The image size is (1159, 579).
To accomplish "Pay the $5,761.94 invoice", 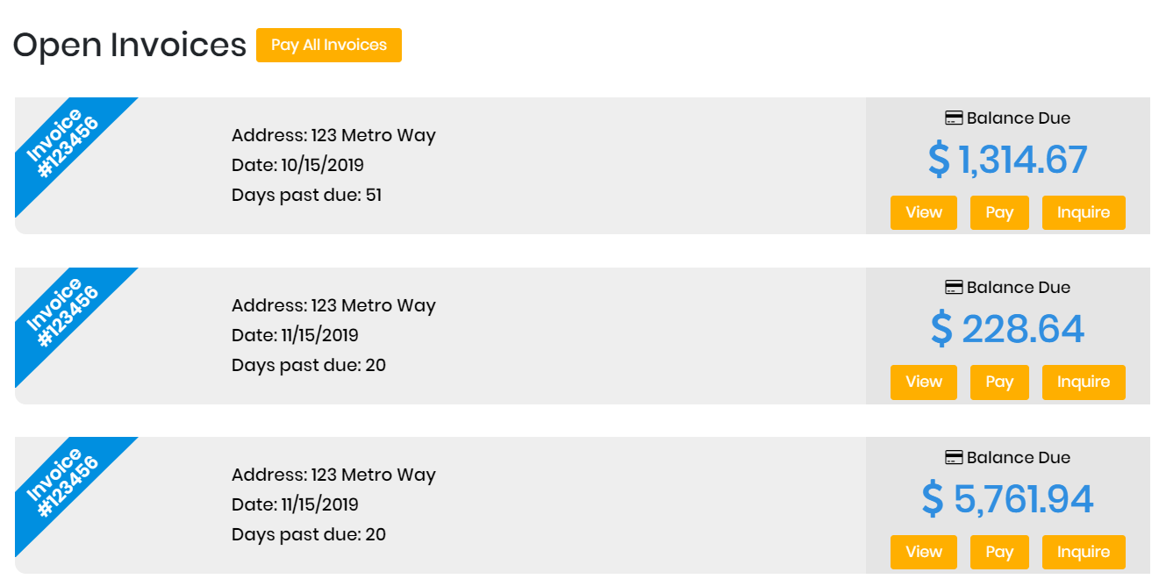I will [x=999, y=552].
